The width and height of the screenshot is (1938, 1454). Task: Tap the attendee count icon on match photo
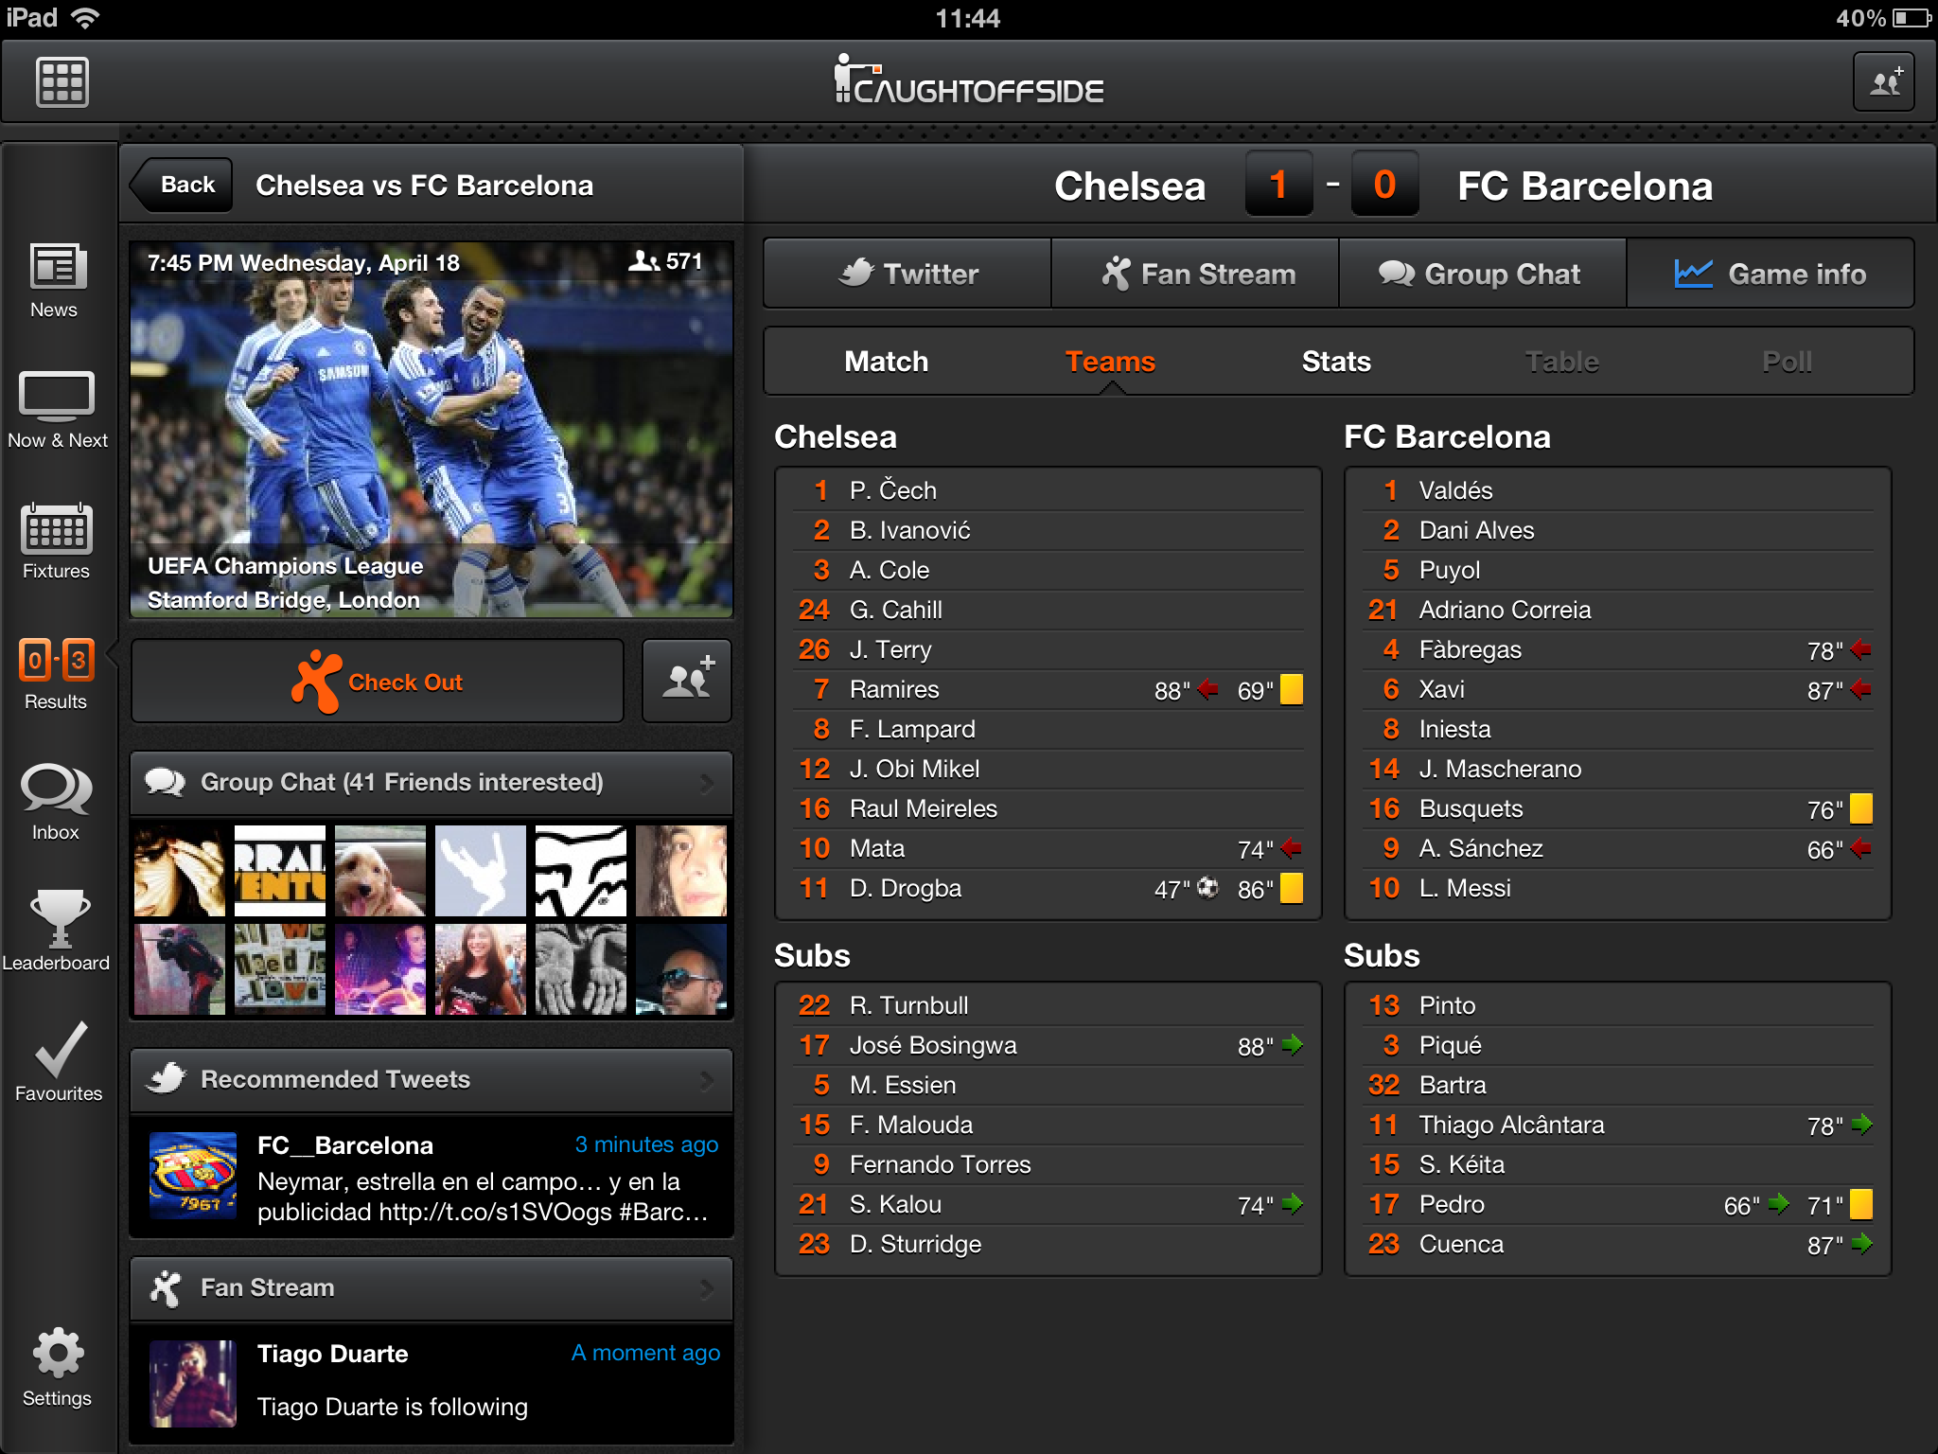click(x=643, y=261)
